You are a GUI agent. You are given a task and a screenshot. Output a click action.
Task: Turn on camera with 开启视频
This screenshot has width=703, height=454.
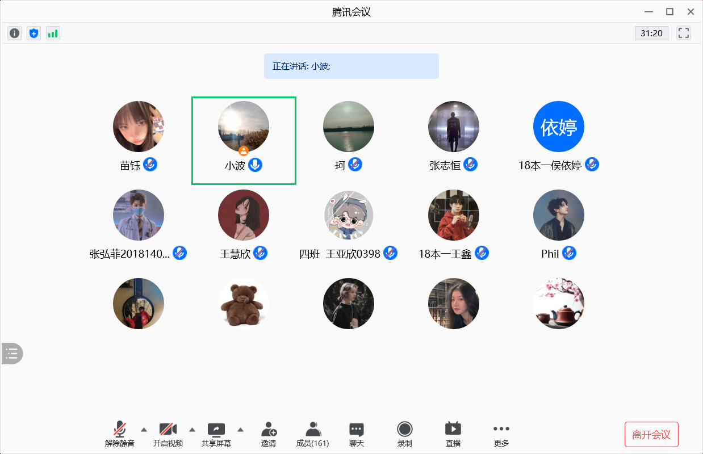click(x=168, y=434)
